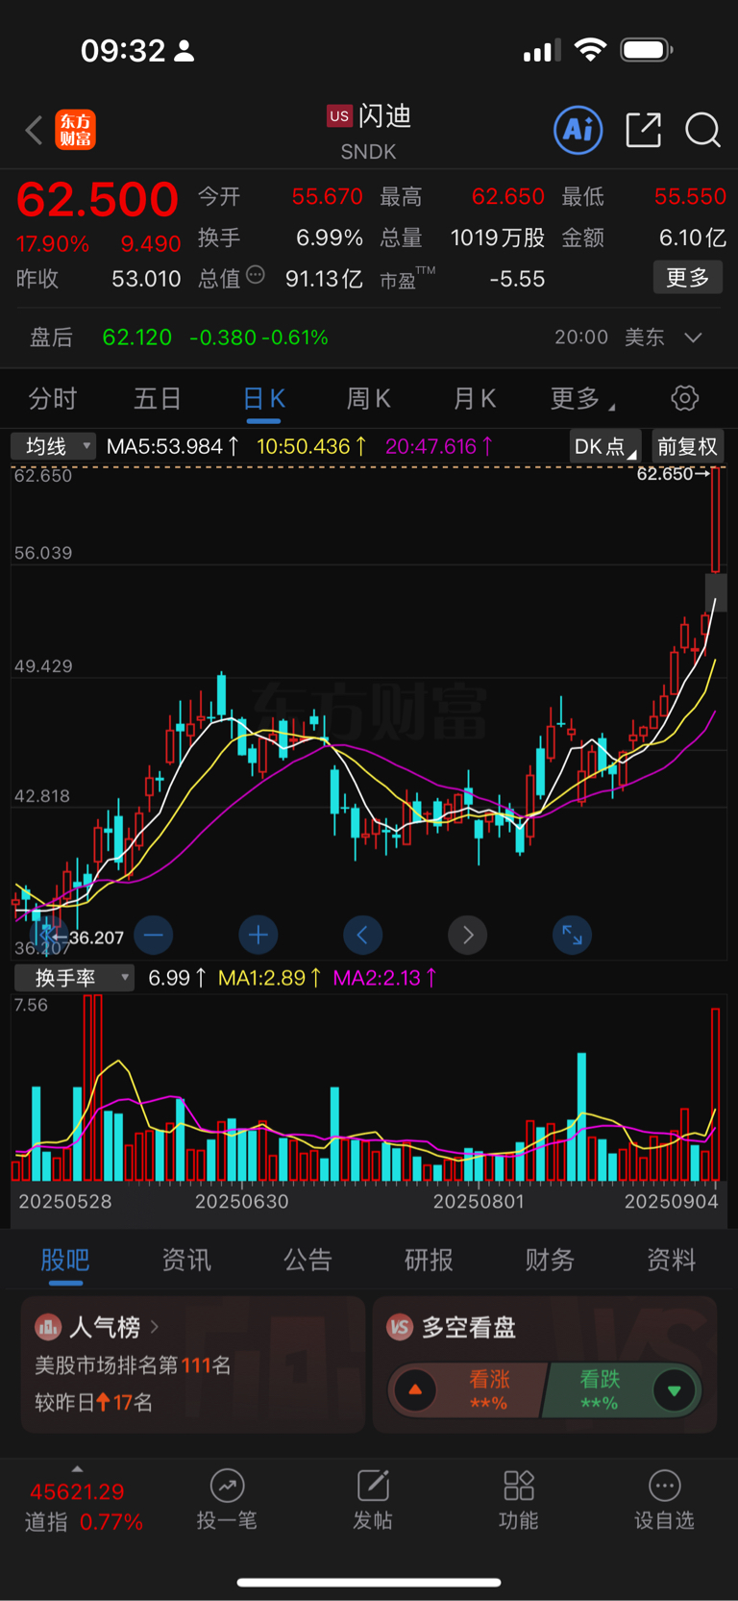Screen dimensions: 738x1601
Task: Open the search magnifier icon
Action: coord(702,130)
